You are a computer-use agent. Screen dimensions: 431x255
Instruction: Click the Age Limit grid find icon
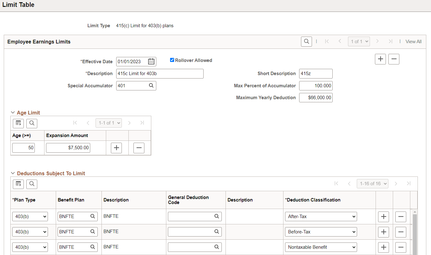(32, 123)
